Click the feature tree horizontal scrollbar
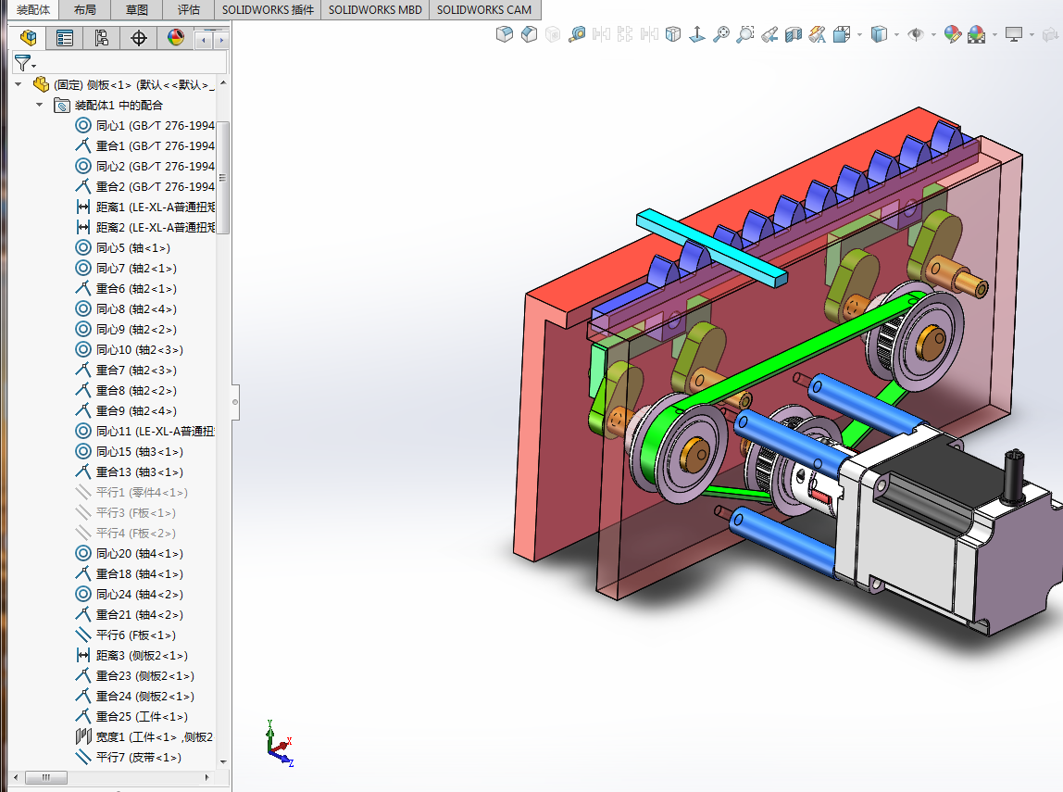Screen dimensions: 1063x792 click(46, 777)
